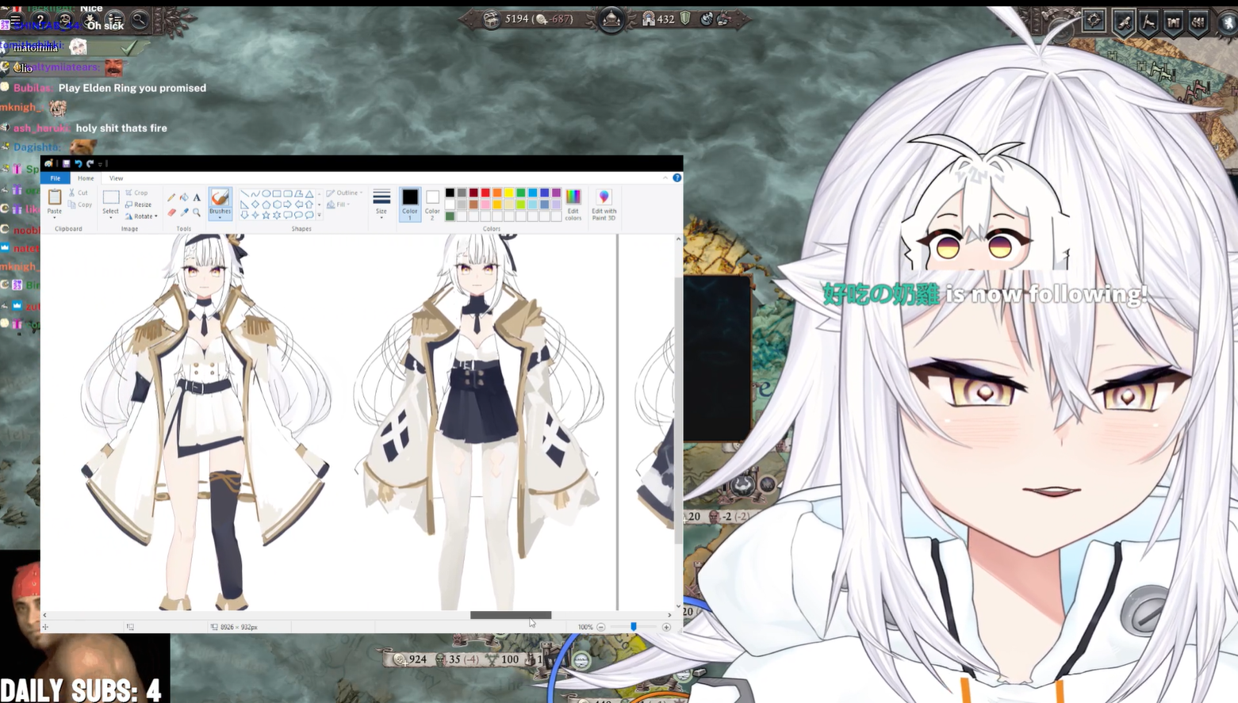
Task: Open Paint Help question mark
Action: coord(677,178)
